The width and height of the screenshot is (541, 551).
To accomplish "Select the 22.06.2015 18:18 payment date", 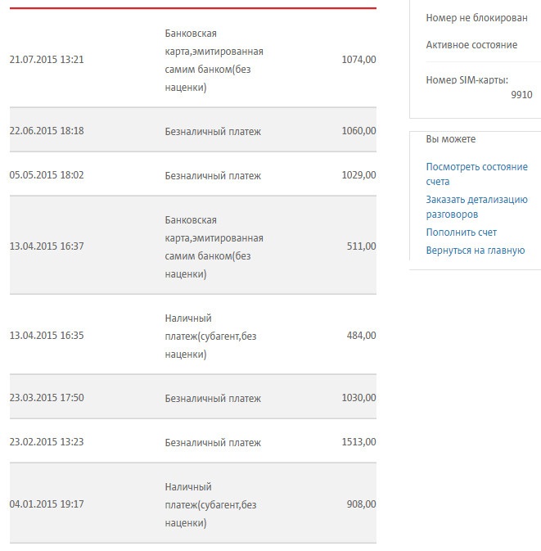I will 47,131.
